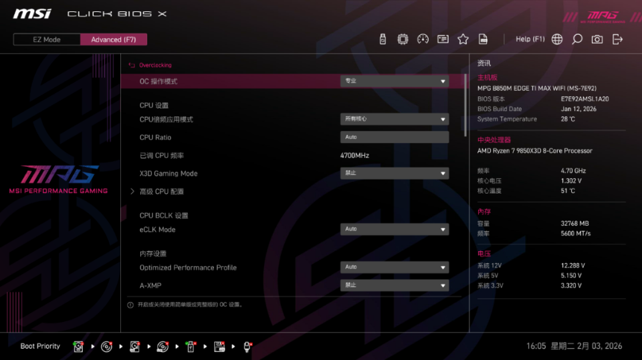Viewport: 642px width, 360px height.
Task: Click the back arrow beside Overclocking
Action: click(132, 65)
